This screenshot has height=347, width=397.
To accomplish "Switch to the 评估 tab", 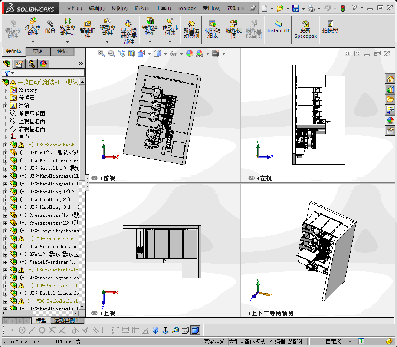I will (x=62, y=51).
